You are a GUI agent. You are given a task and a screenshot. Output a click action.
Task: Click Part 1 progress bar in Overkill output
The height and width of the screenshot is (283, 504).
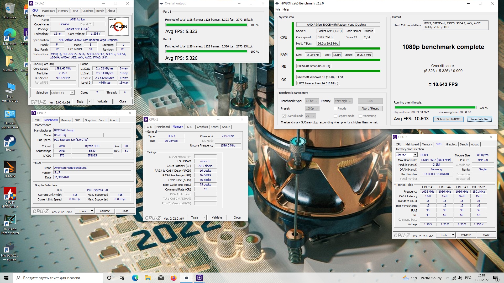pos(207,25)
